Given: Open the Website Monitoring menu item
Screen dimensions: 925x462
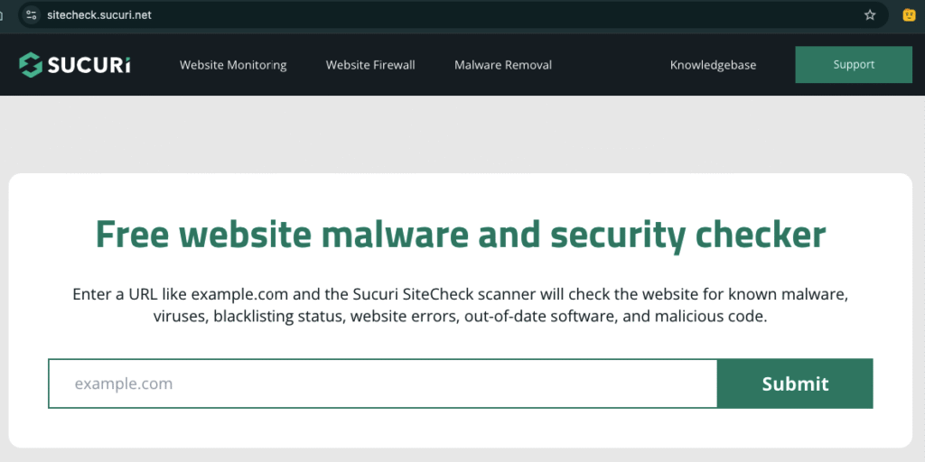Looking at the screenshot, I should pos(233,65).
